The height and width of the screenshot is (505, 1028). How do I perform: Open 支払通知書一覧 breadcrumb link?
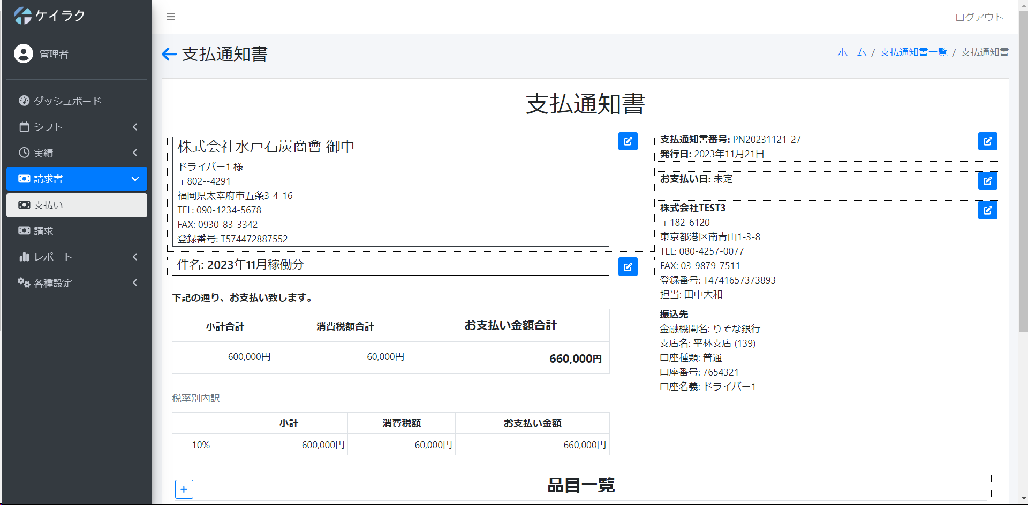coord(913,52)
